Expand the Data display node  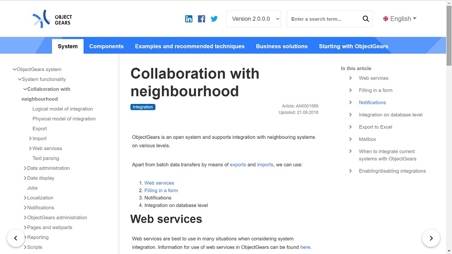[x=25, y=178]
